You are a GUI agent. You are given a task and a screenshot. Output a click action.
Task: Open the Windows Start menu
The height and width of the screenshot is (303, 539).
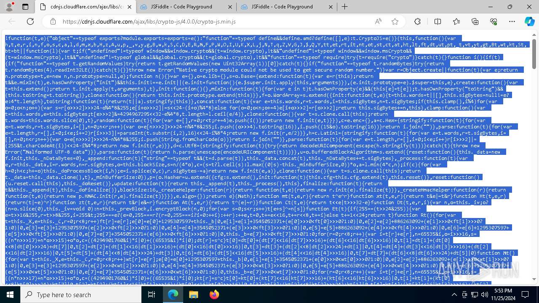point(10,295)
